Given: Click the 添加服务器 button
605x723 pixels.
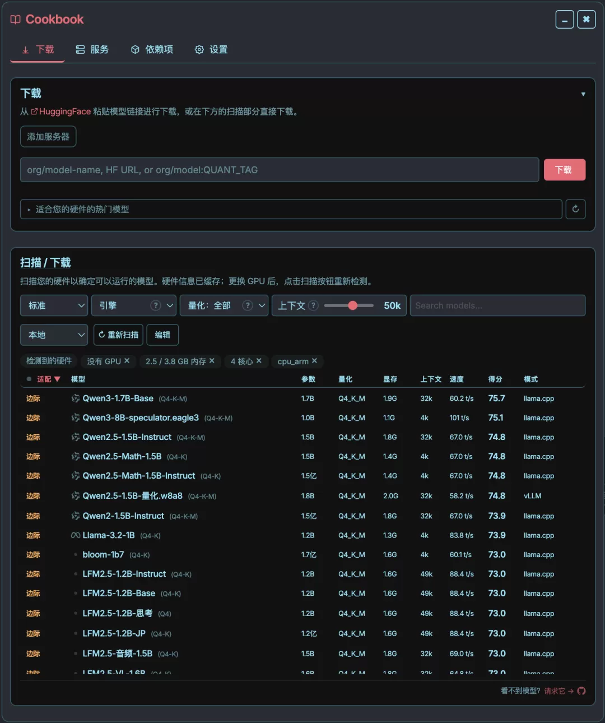Looking at the screenshot, I should click(48, 137).
